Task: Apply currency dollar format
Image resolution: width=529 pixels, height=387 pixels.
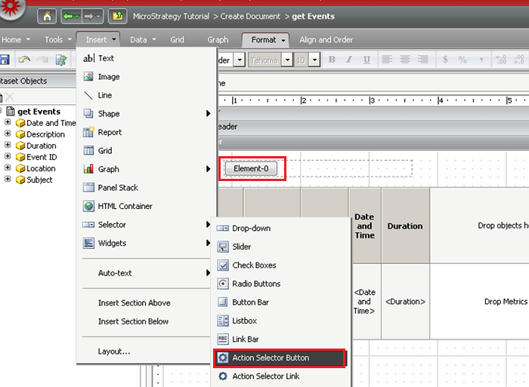Action: coord(445,60)
